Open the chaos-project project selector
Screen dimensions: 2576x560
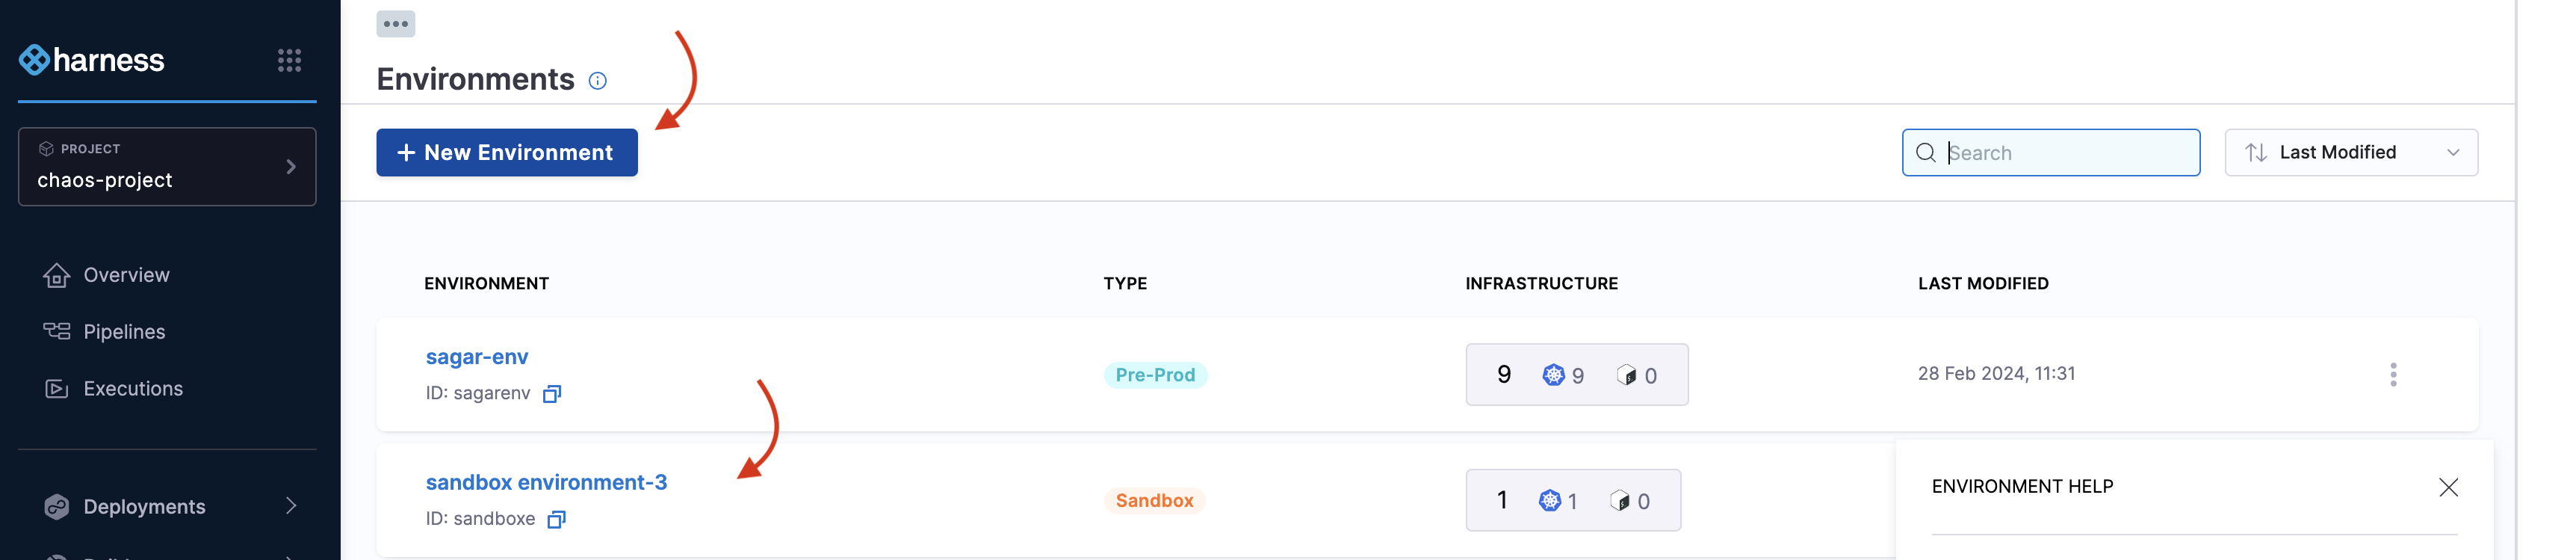(167, 166)
